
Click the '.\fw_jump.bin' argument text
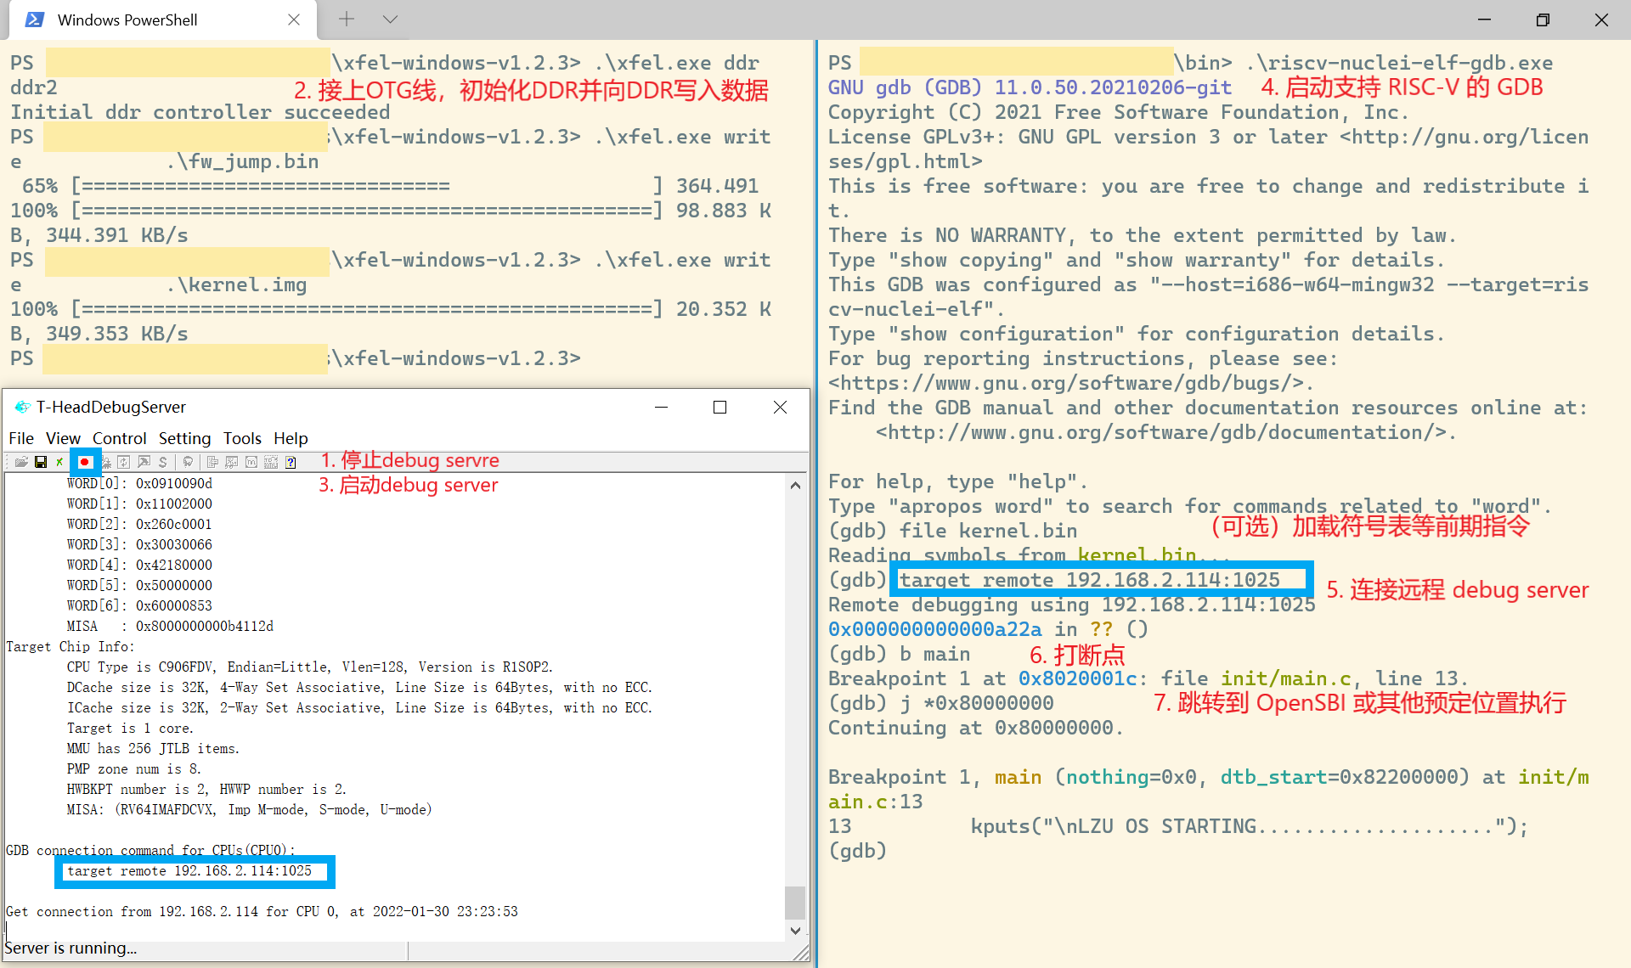[x=242, y=161]
